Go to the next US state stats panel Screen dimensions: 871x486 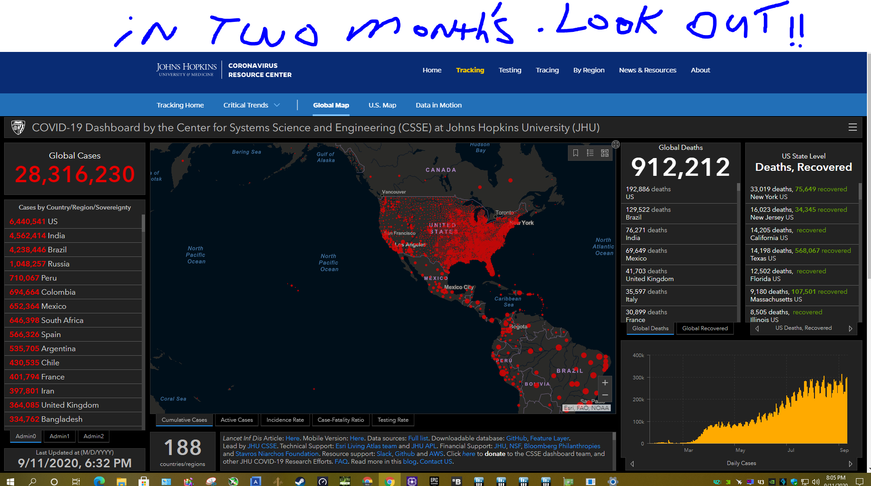[850, 328]
